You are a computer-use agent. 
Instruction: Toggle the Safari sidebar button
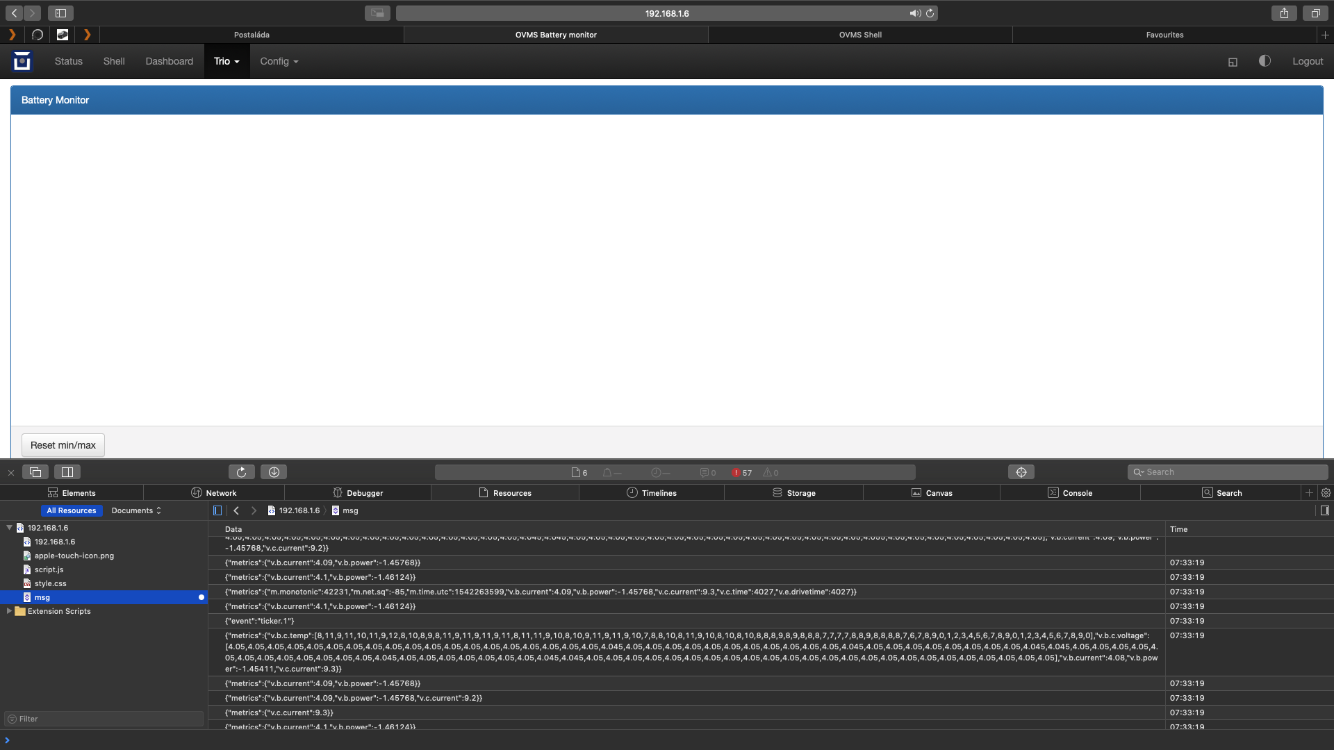(x=60, y=13)
